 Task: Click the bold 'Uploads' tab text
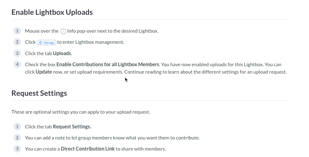tap(62, 53)
